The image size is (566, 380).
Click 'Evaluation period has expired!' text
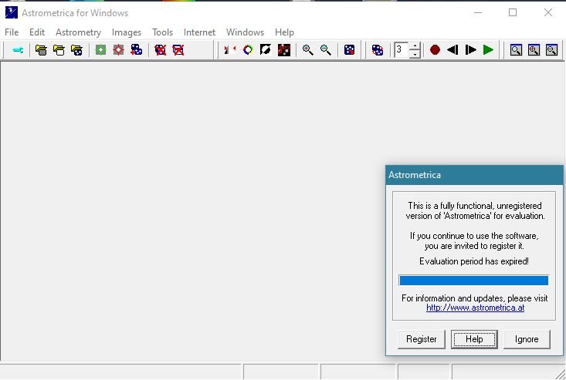[474, 261]
